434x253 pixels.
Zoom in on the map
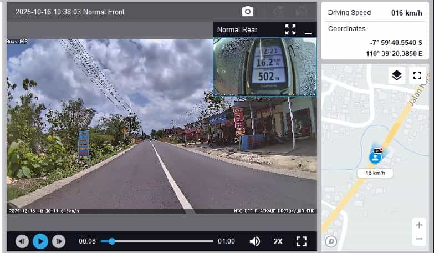(x=418, y=225)
